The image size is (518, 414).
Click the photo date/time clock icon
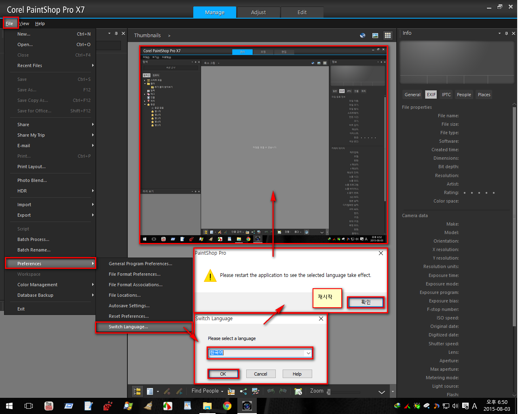(x=298, y=391)
